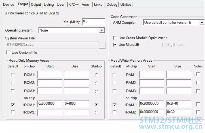205x133 pixels.
Task: Enable NoInit for IRAM1
Action: point(198,104)
